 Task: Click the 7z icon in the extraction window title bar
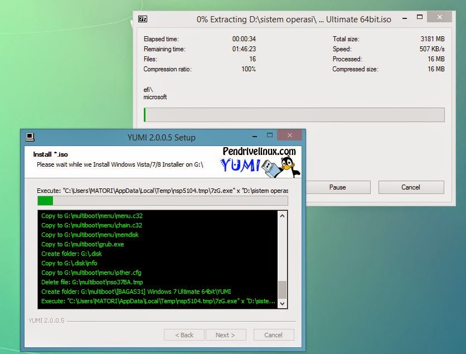[143, 20]
